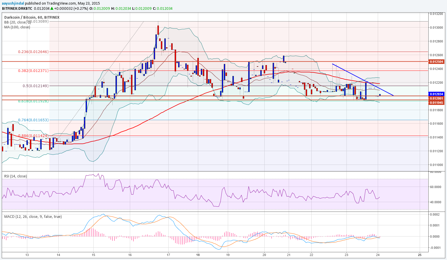
Task: Select the 0.764(0.011653) Fibonacci level label
Action: pos(33,120)
